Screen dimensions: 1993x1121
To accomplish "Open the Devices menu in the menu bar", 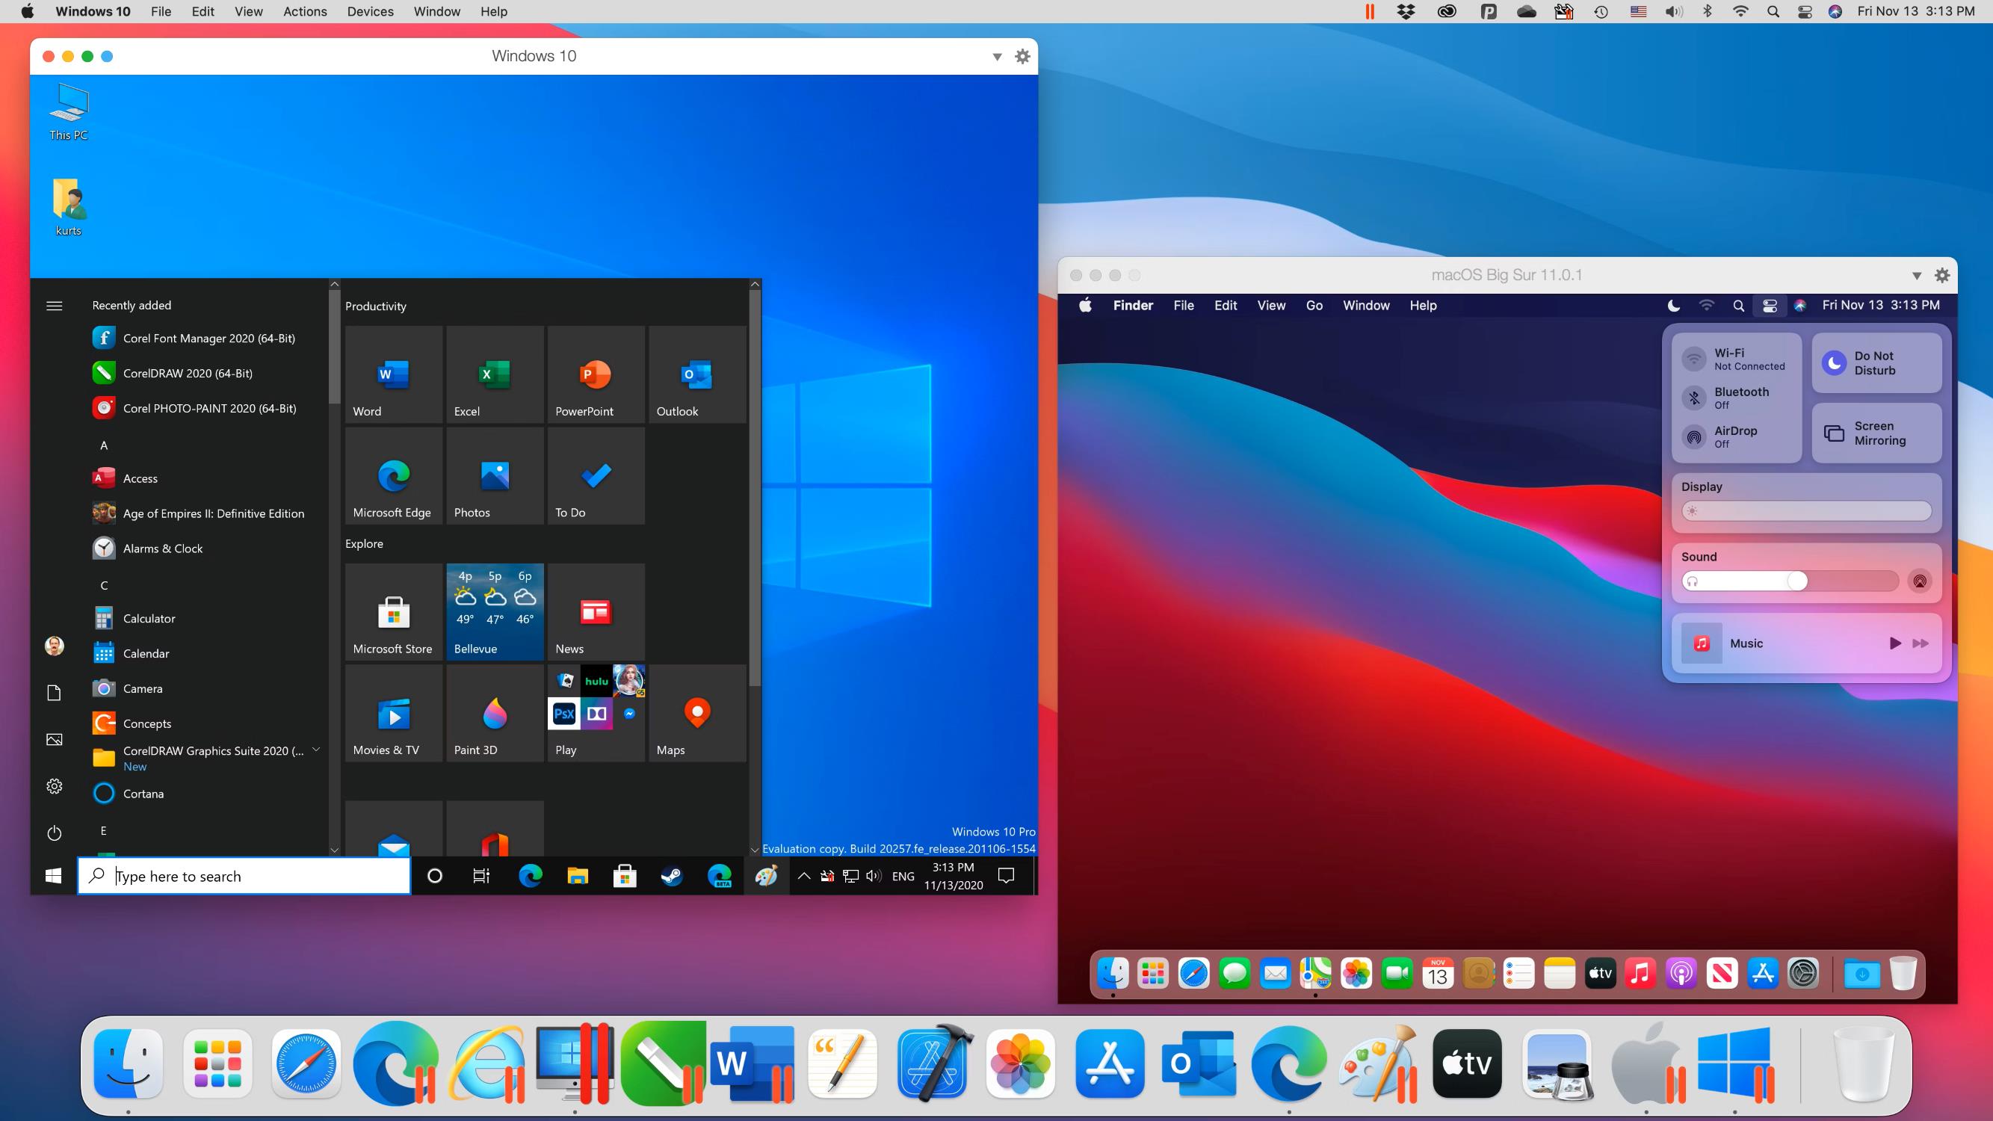I will pyautogui.click(x=370, y=12).
